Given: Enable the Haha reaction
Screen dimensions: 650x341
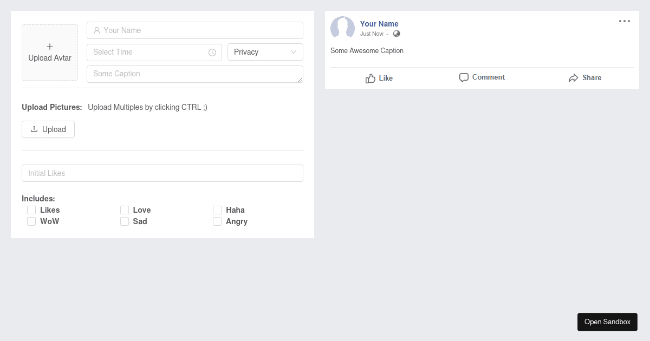Looking at the screenshot, I should click(217, 209).
